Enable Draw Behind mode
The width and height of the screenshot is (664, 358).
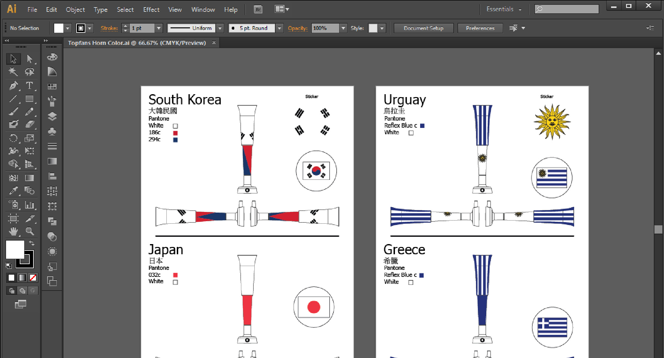coord(22,291)
